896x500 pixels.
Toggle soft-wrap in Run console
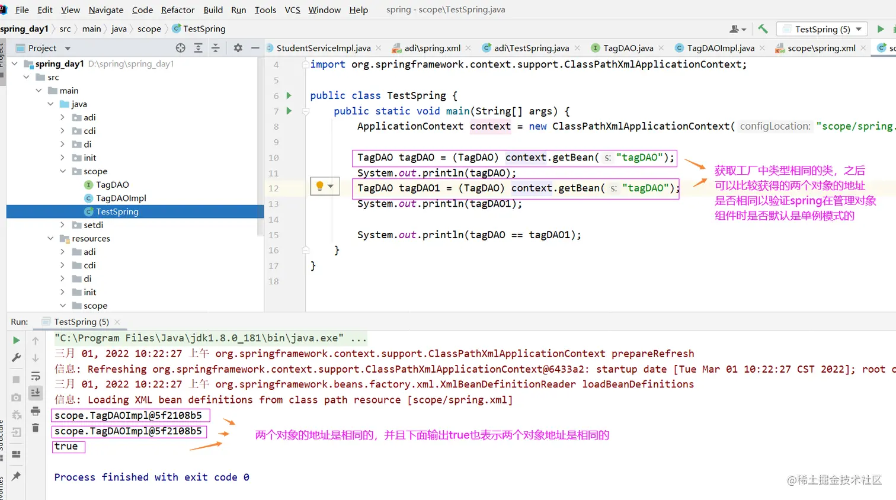click(x=36, y=376)
